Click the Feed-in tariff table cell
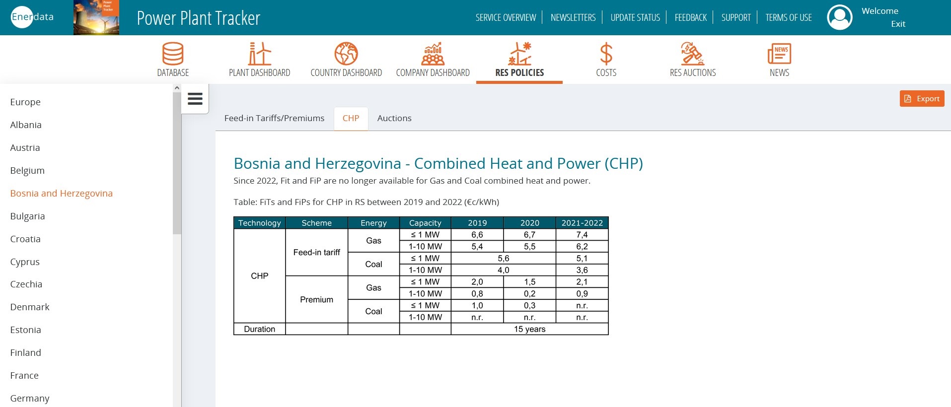Screen dimensions: 951x407 point(316,252)
